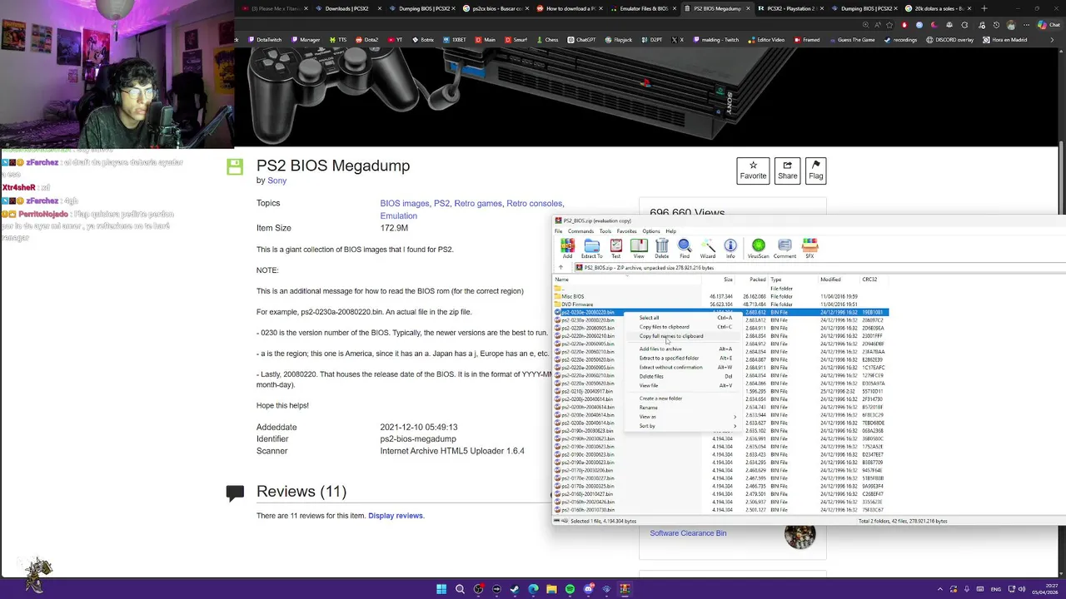This screenshot has height=599, width=1066.
Task: Click the View toolbar icon in WinRAR
Action: (x=639, y=248)
